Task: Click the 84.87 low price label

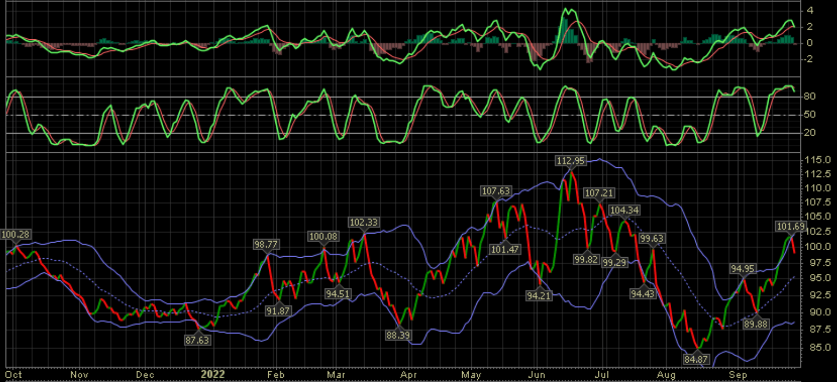Action: (x=698, y=359)
